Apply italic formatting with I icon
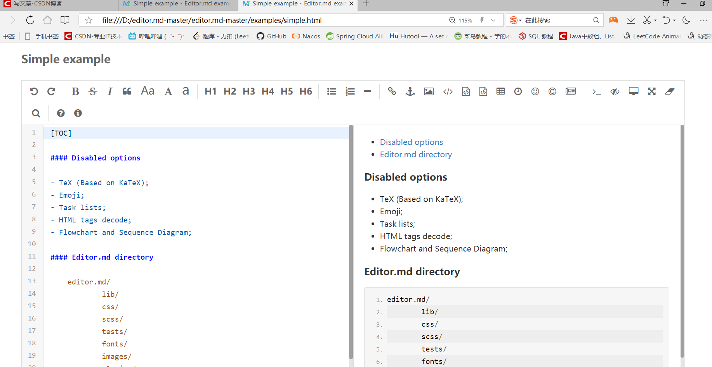Image resolution: width=712 pixels, height=367 pixels. [x=110, y=91]
